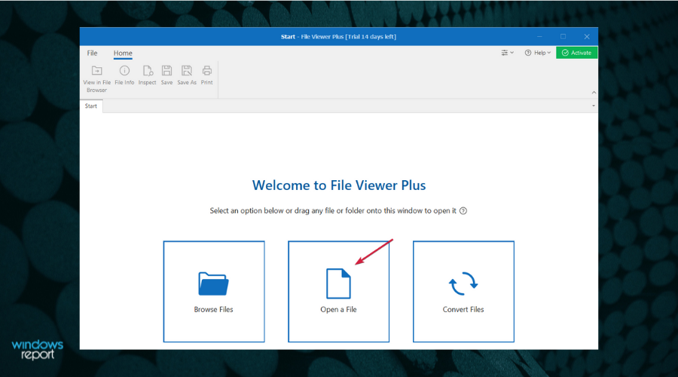Minimize the File Viewer Plus window
The height and width of the screenshot is (377, 678).
pos(539,37)
